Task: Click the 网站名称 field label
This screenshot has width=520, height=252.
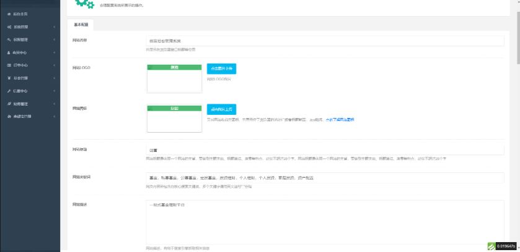Action: click(x=79, y=40)
